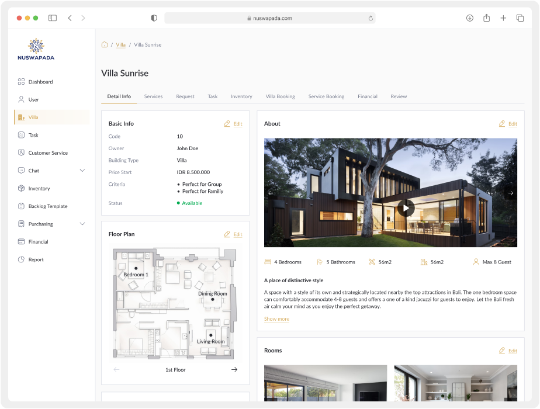Click the Chat bubble icon

pos(21,171)
